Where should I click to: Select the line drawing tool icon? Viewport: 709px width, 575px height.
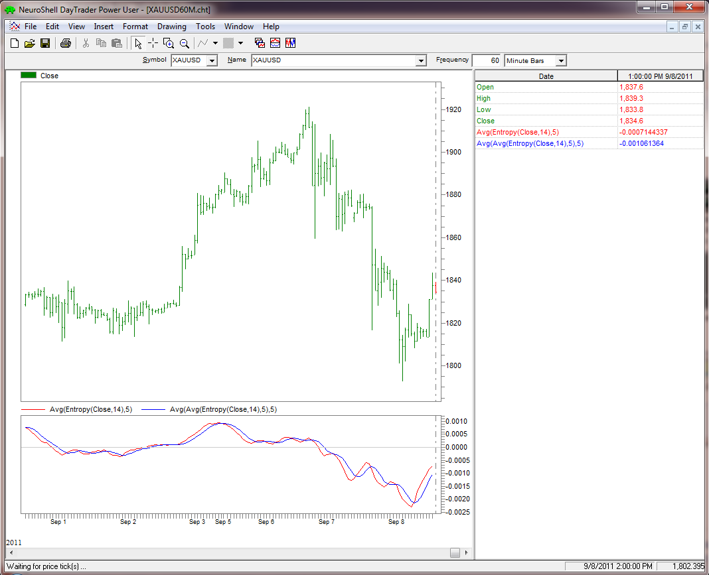coord(203,43)
